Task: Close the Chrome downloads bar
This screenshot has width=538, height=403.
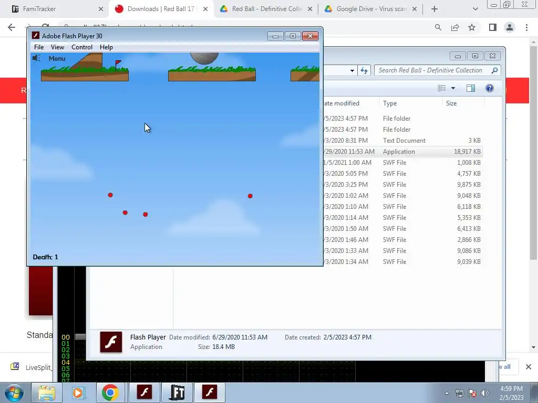Action: click(529, 367)
